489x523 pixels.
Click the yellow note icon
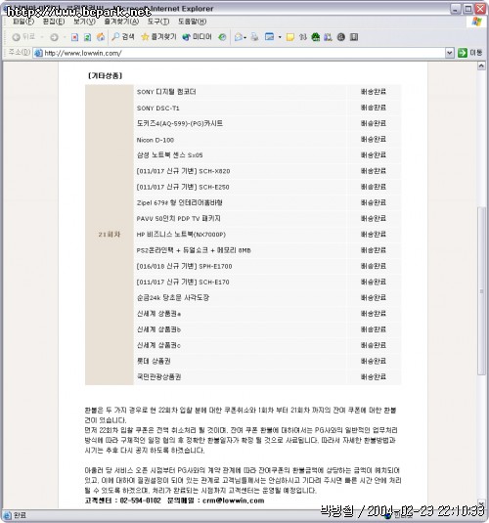pos(290,37)
